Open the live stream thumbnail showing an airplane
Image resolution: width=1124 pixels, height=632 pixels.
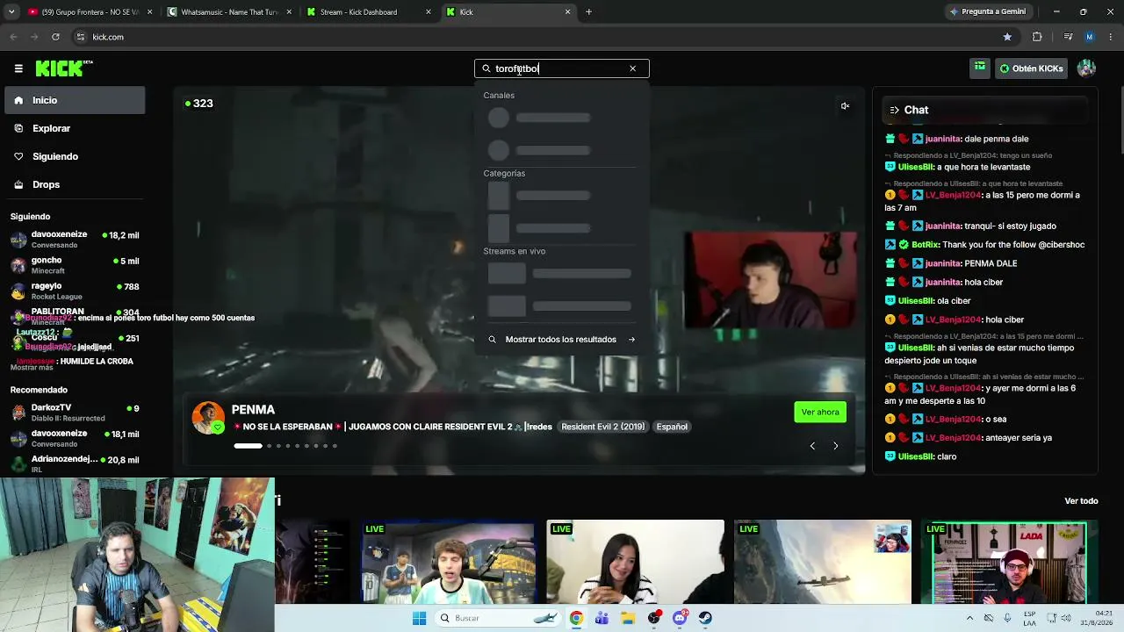coord(822,562)
